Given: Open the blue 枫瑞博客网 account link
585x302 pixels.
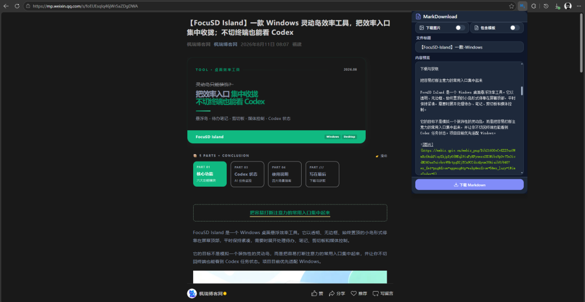Looking at the screenshot, I should point(225,45).
